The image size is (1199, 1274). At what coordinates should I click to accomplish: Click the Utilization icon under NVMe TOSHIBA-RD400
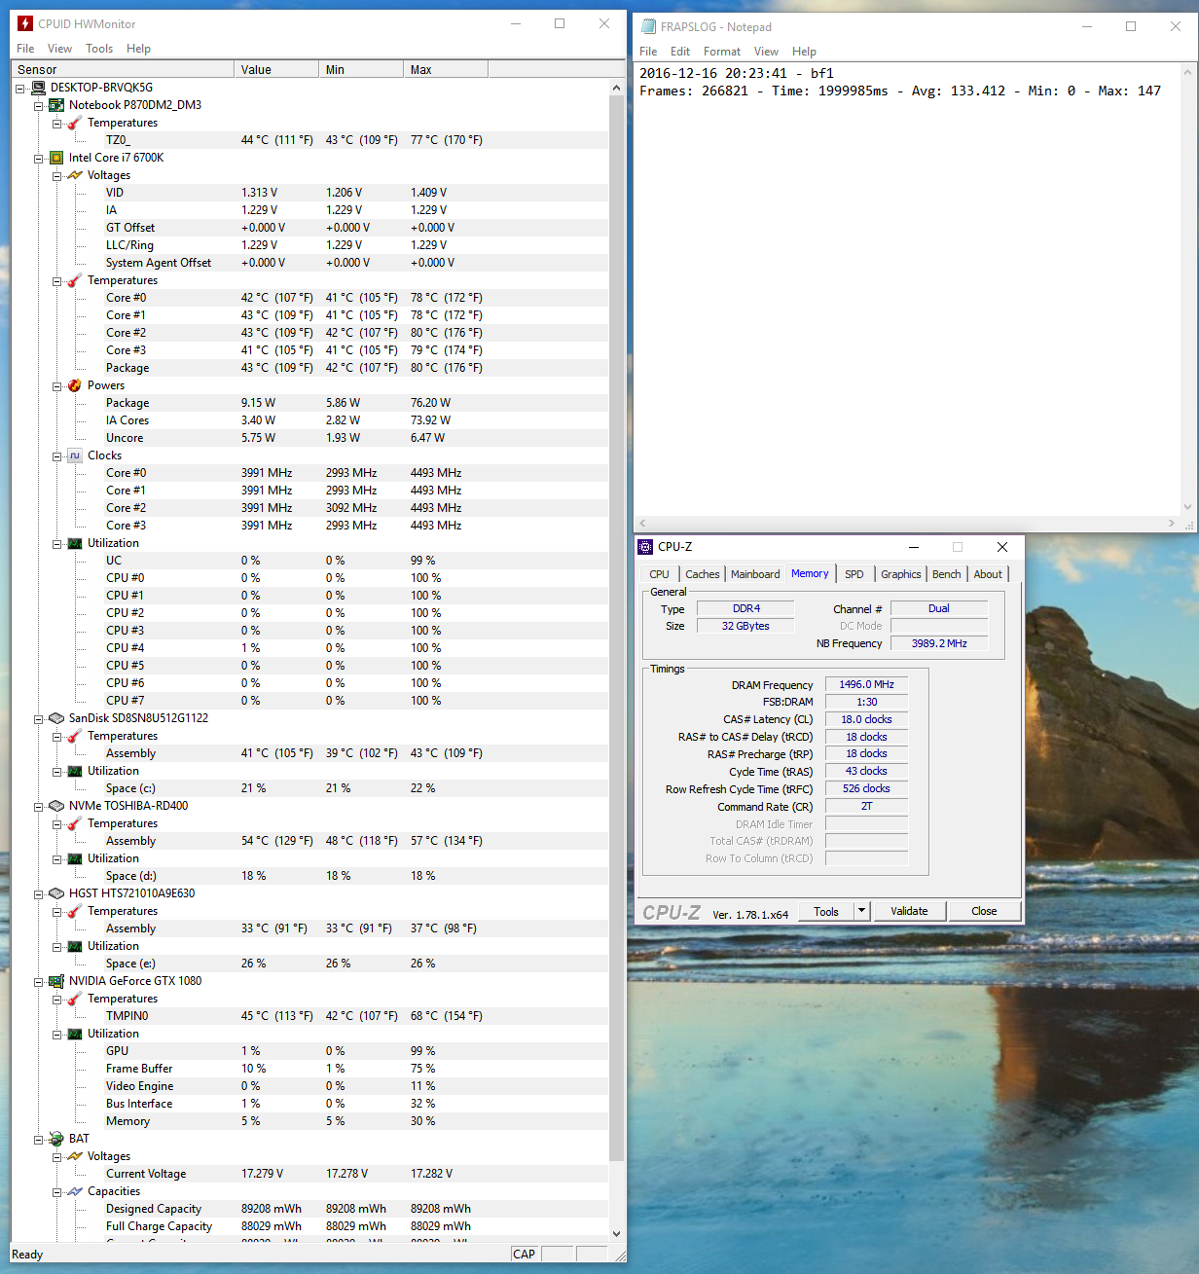pos(75,858)
